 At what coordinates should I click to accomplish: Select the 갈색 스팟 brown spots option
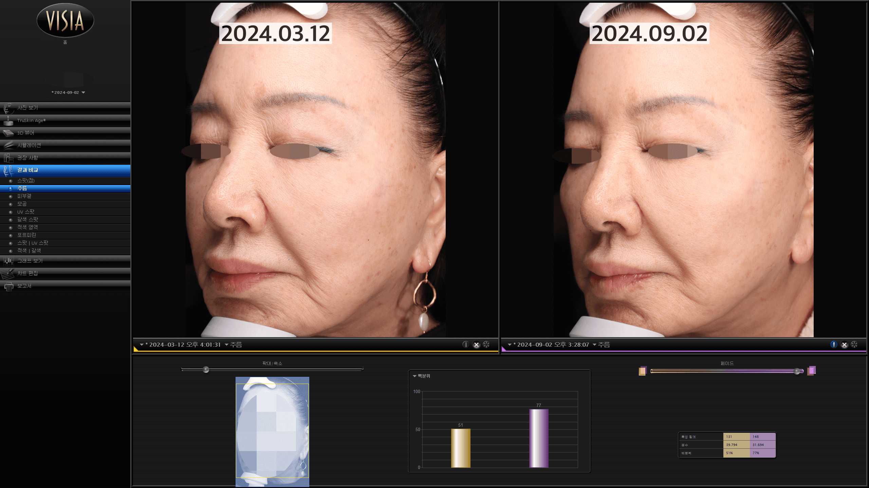[x=65, y=220]
